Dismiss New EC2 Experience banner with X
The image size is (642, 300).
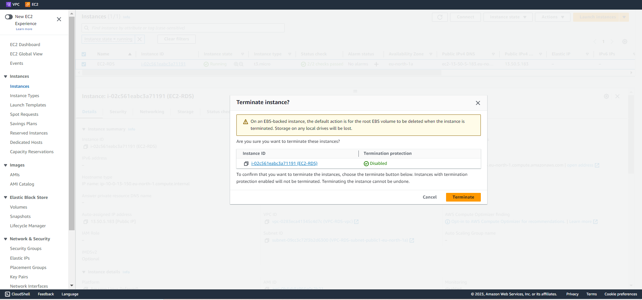pyautogui.click(x=59, y=19)
